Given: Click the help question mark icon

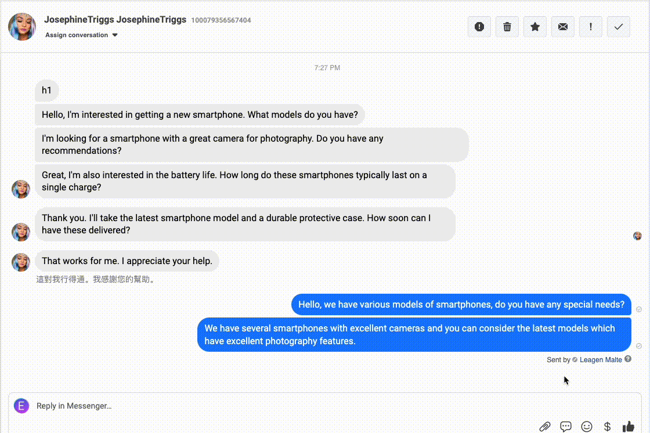Looking at the screenshot, I should pos(628,360).
